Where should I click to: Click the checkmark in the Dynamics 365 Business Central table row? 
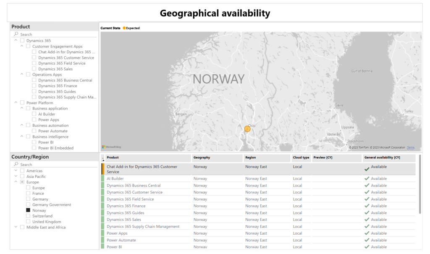tap(367, 185)
